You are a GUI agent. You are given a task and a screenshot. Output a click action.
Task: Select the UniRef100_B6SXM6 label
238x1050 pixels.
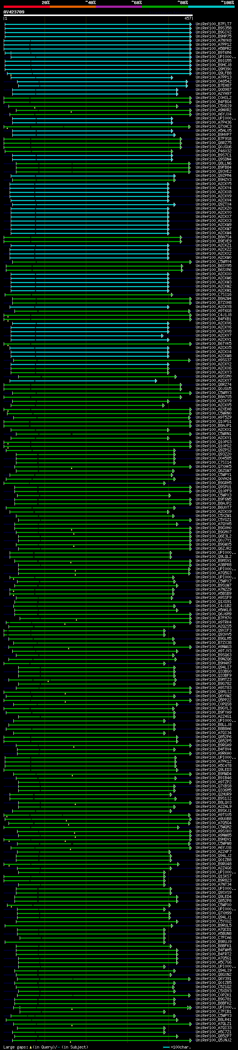213,270
